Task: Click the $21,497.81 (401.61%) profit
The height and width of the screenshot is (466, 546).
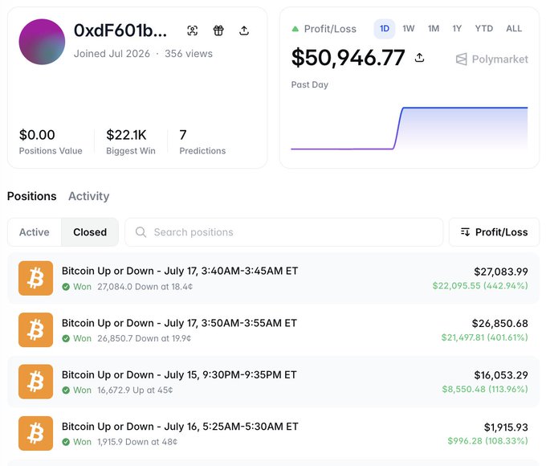Action: click(485, 337)
